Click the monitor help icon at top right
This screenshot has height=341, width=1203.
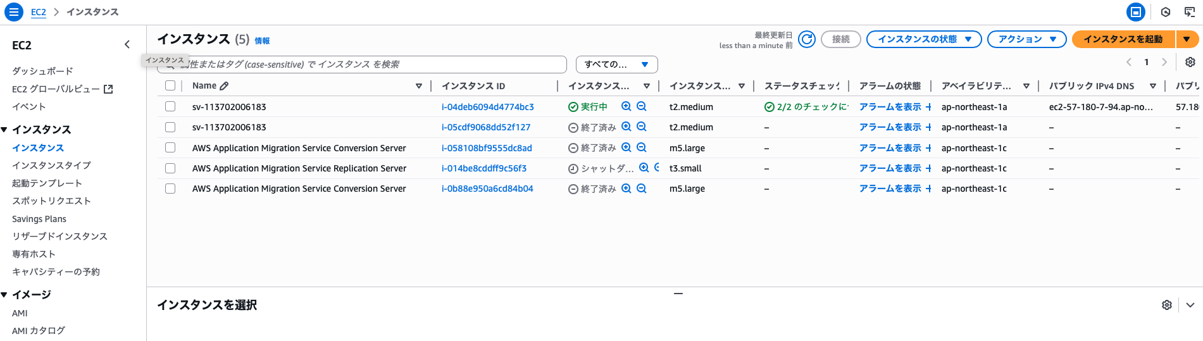coord(1190,12)
